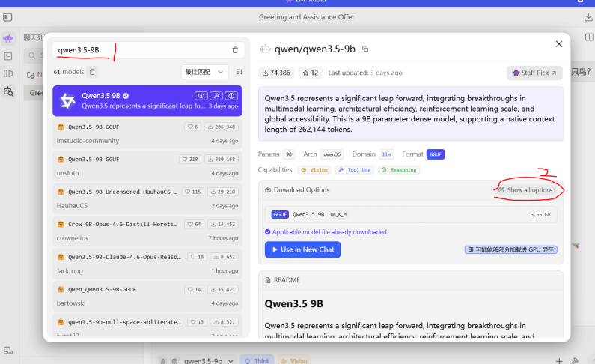Click the qwen35 arch tag
This screenshot has height=364, width=595.
tap(332, 154)
